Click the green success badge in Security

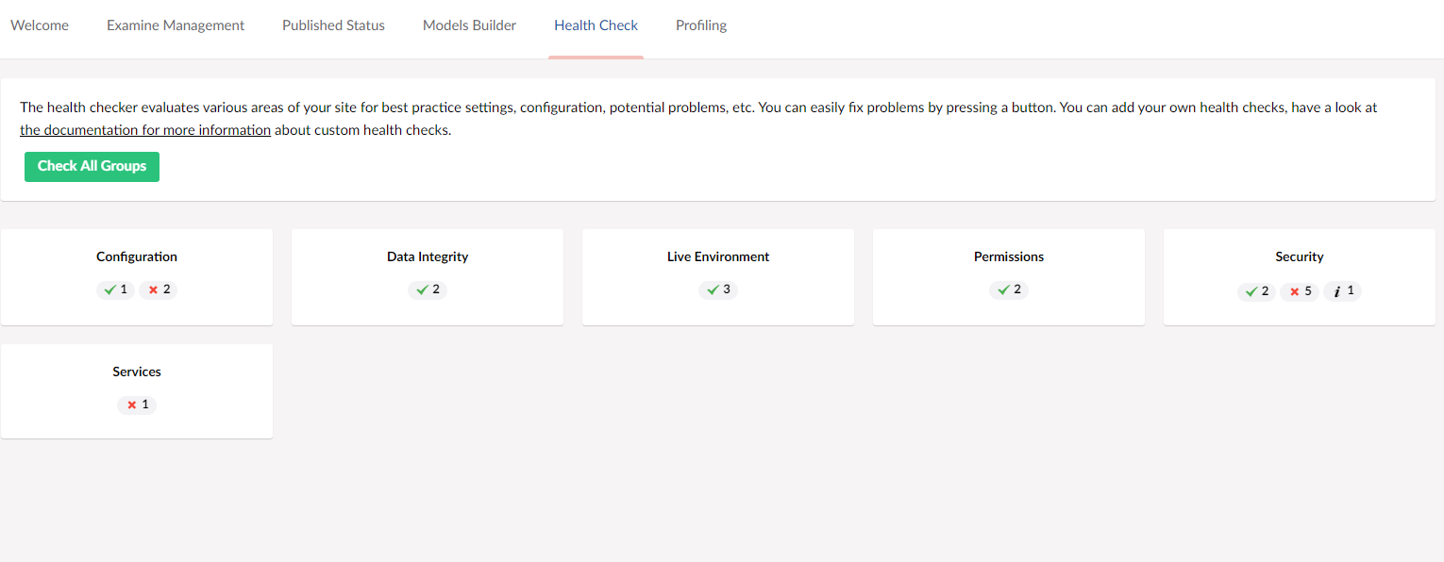click(1257, 291)
